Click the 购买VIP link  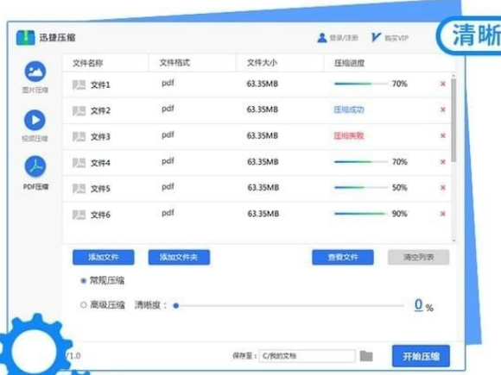(396, 38)
